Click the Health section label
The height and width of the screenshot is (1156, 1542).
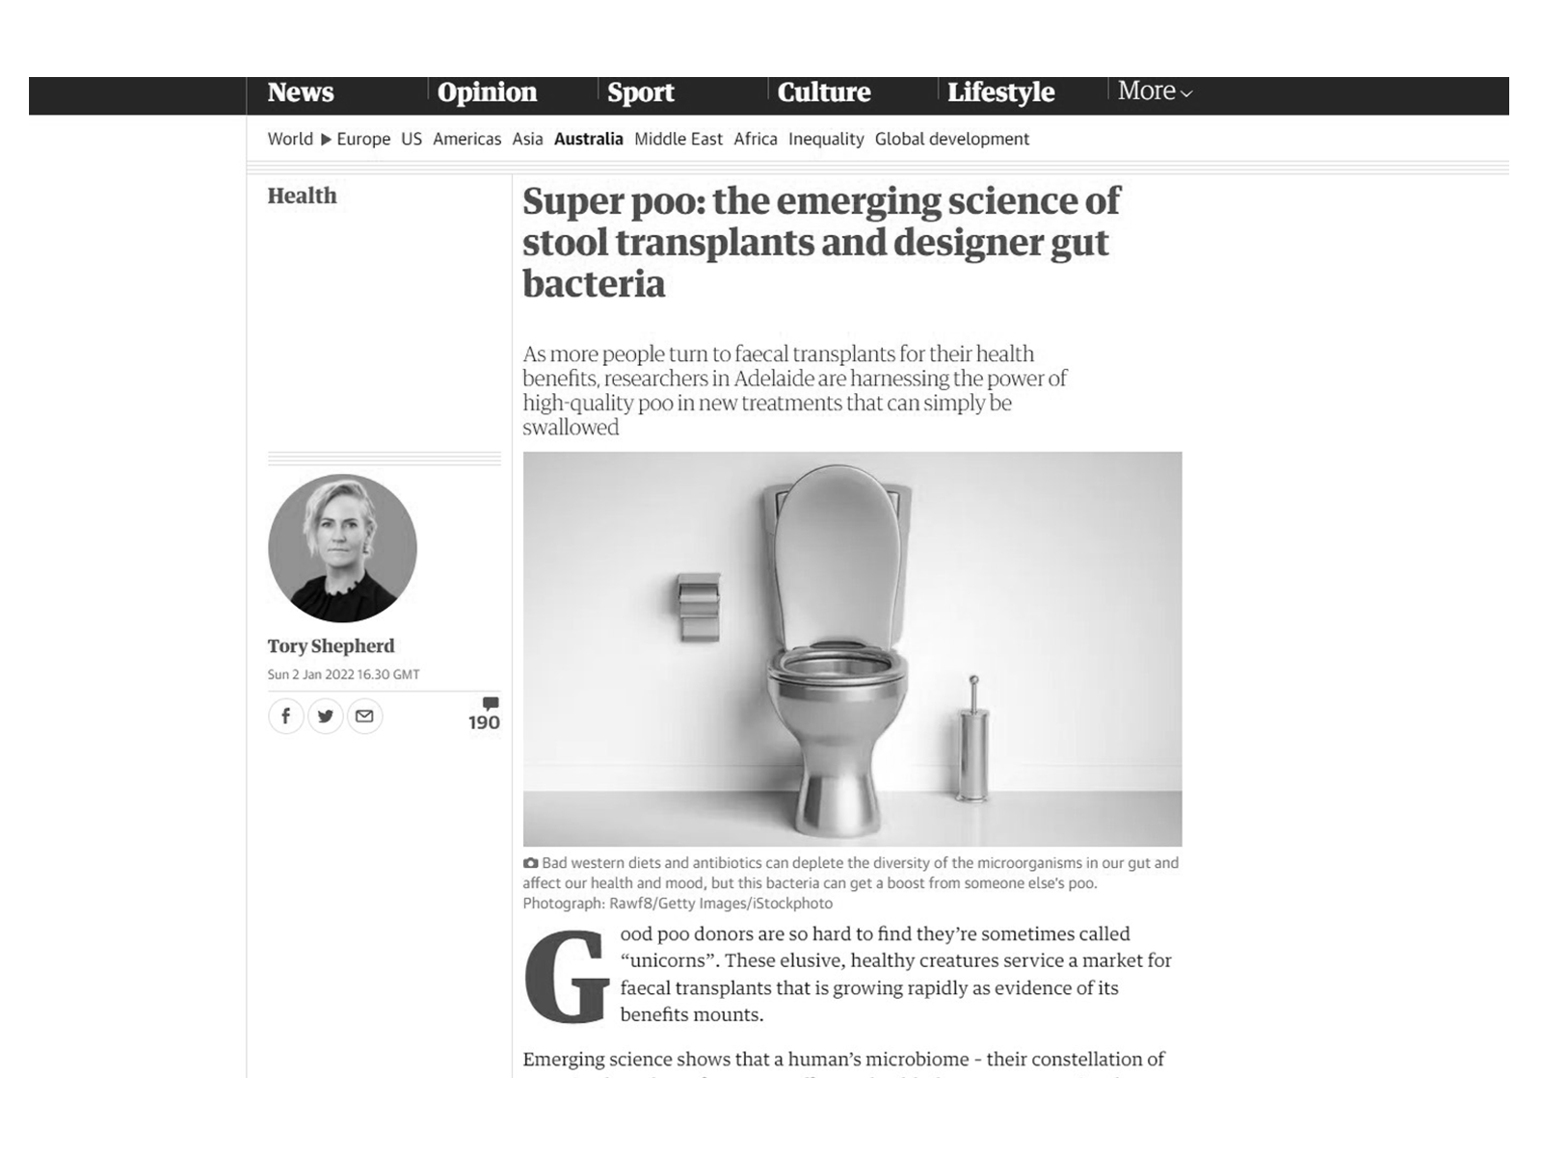303,196
